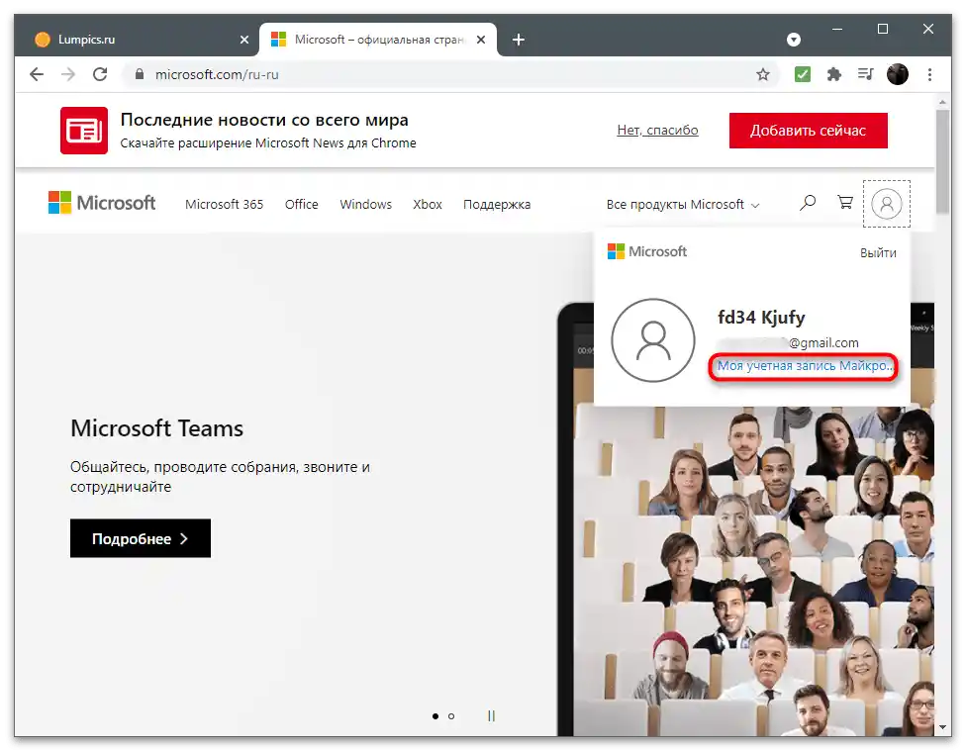Sign out using the 'Выйти' link
Screen dimensions: 966x751
878,252
